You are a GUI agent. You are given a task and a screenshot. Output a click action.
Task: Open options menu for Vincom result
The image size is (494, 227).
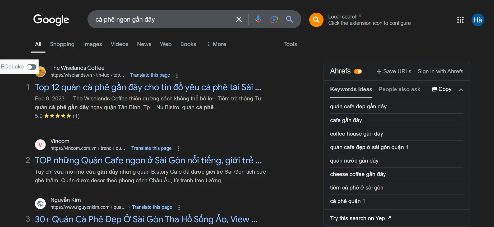[x=178, y=149]
